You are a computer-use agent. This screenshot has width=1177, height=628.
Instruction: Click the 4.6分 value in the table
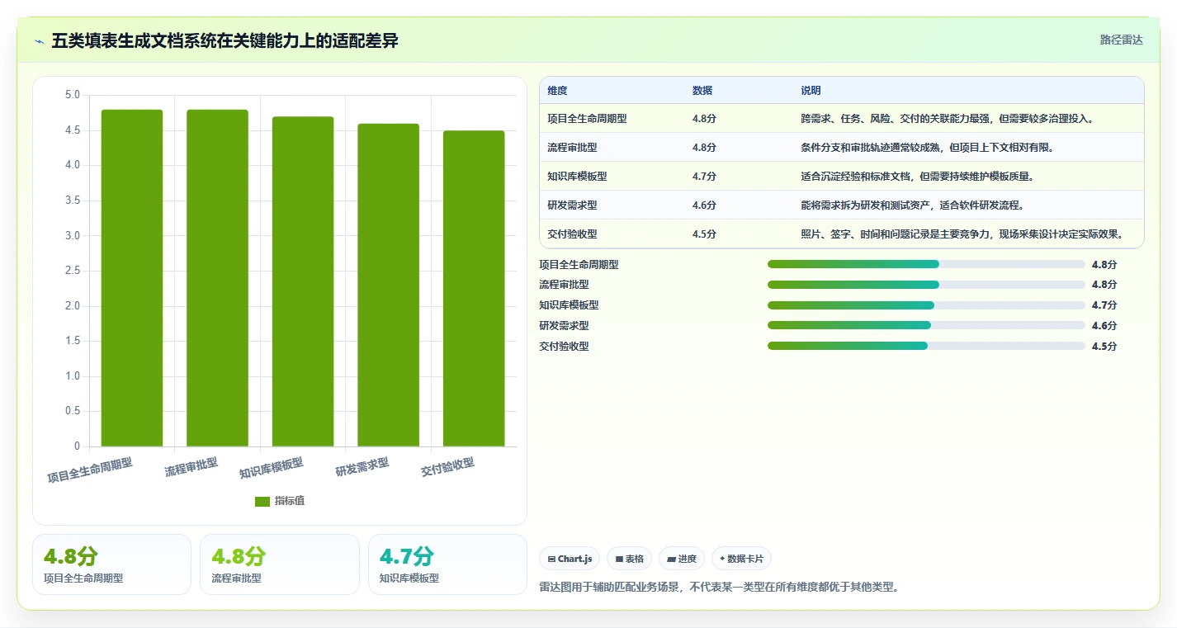coord(704,205)
